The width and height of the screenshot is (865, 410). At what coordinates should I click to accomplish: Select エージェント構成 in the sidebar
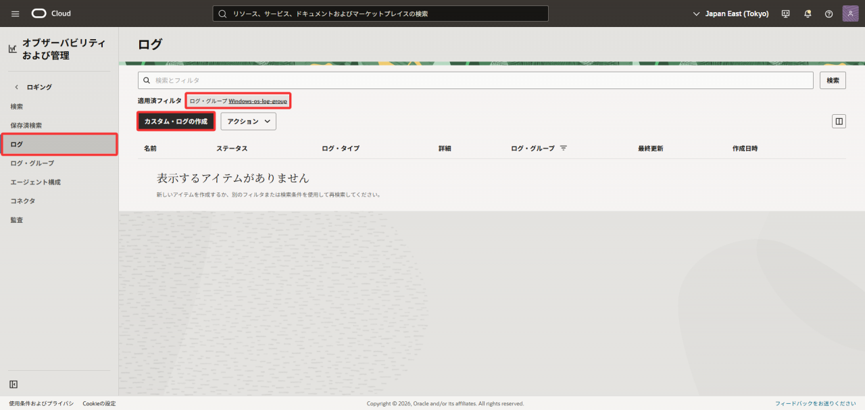[35, 182]
